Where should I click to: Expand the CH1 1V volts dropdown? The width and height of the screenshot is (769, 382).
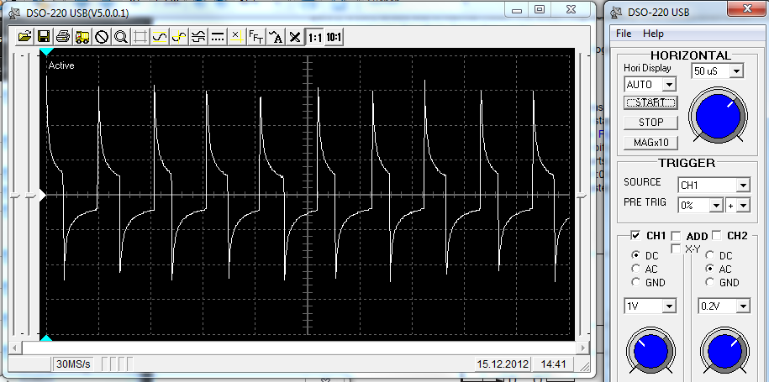pos(669,306)
